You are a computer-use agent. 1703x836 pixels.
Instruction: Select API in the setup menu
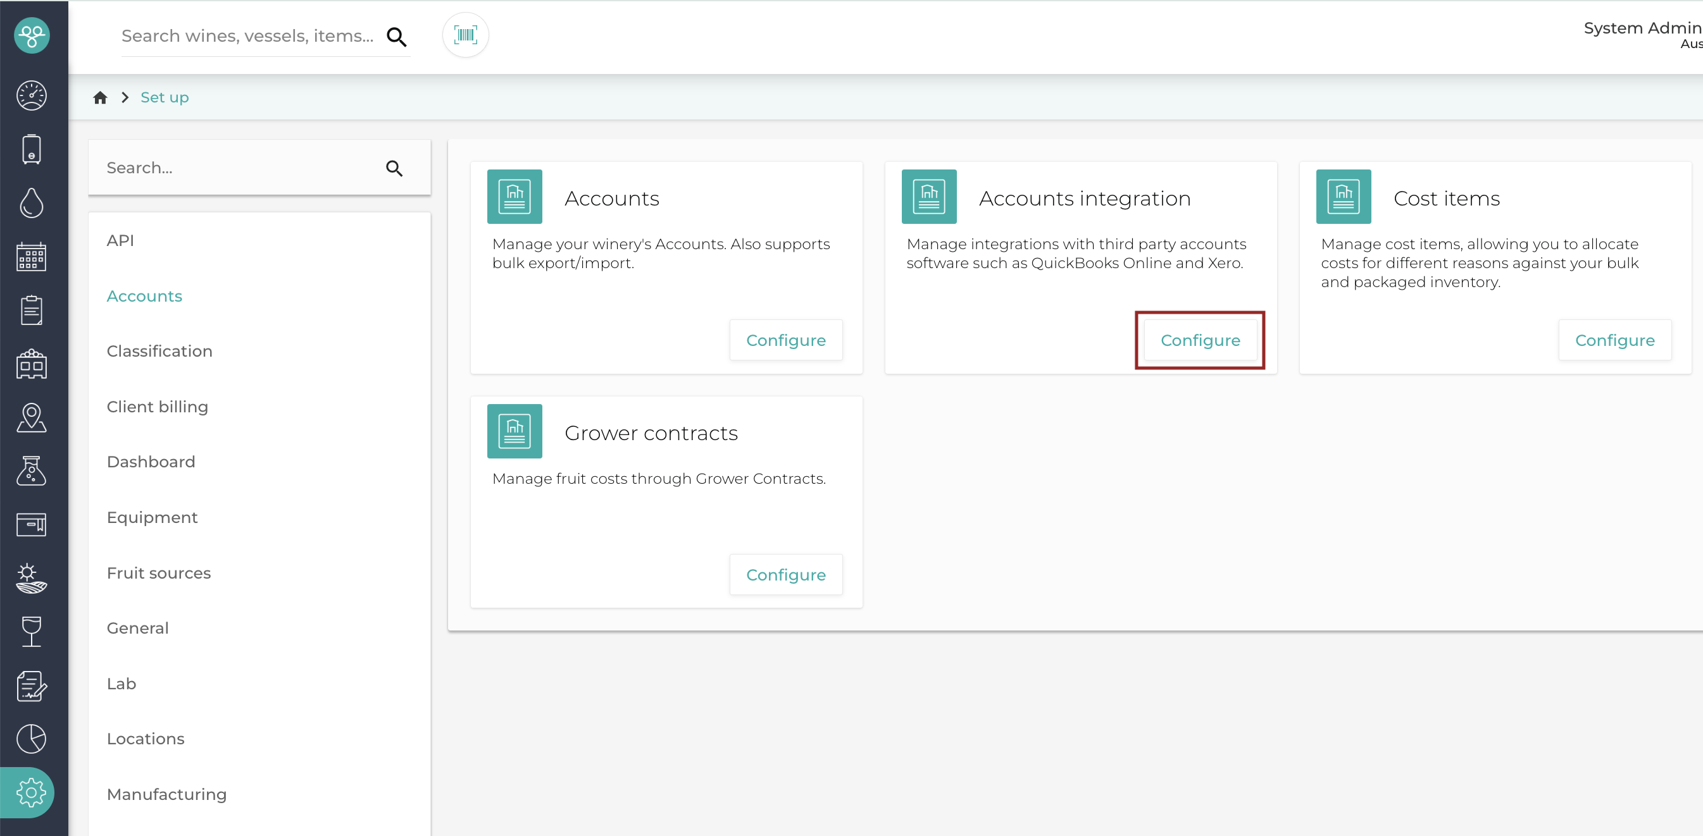coord(120,240)
